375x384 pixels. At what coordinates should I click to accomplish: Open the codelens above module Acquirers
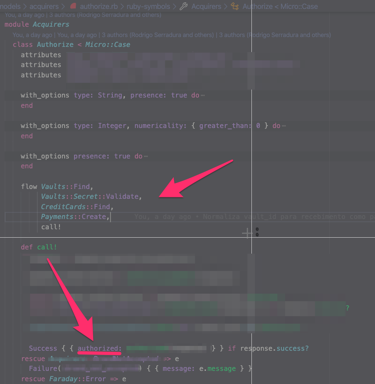pos(83,15)
